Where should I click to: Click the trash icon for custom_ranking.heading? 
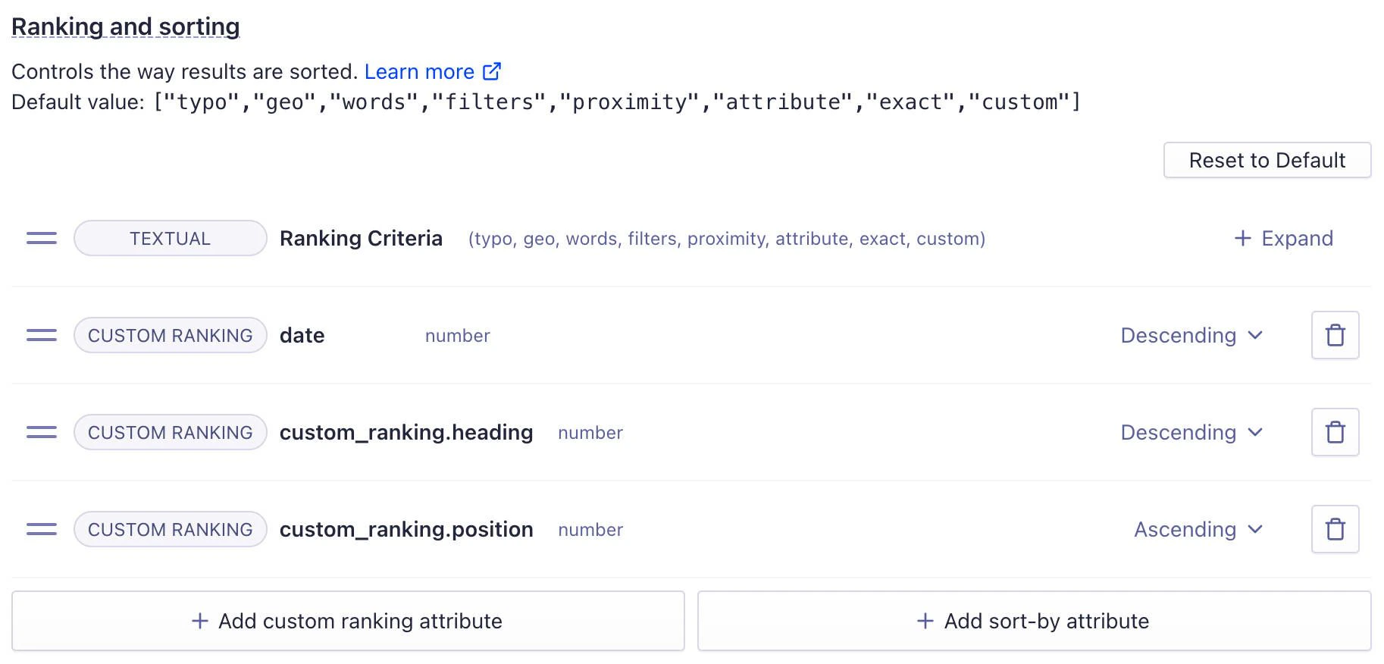click(1335, 432)
